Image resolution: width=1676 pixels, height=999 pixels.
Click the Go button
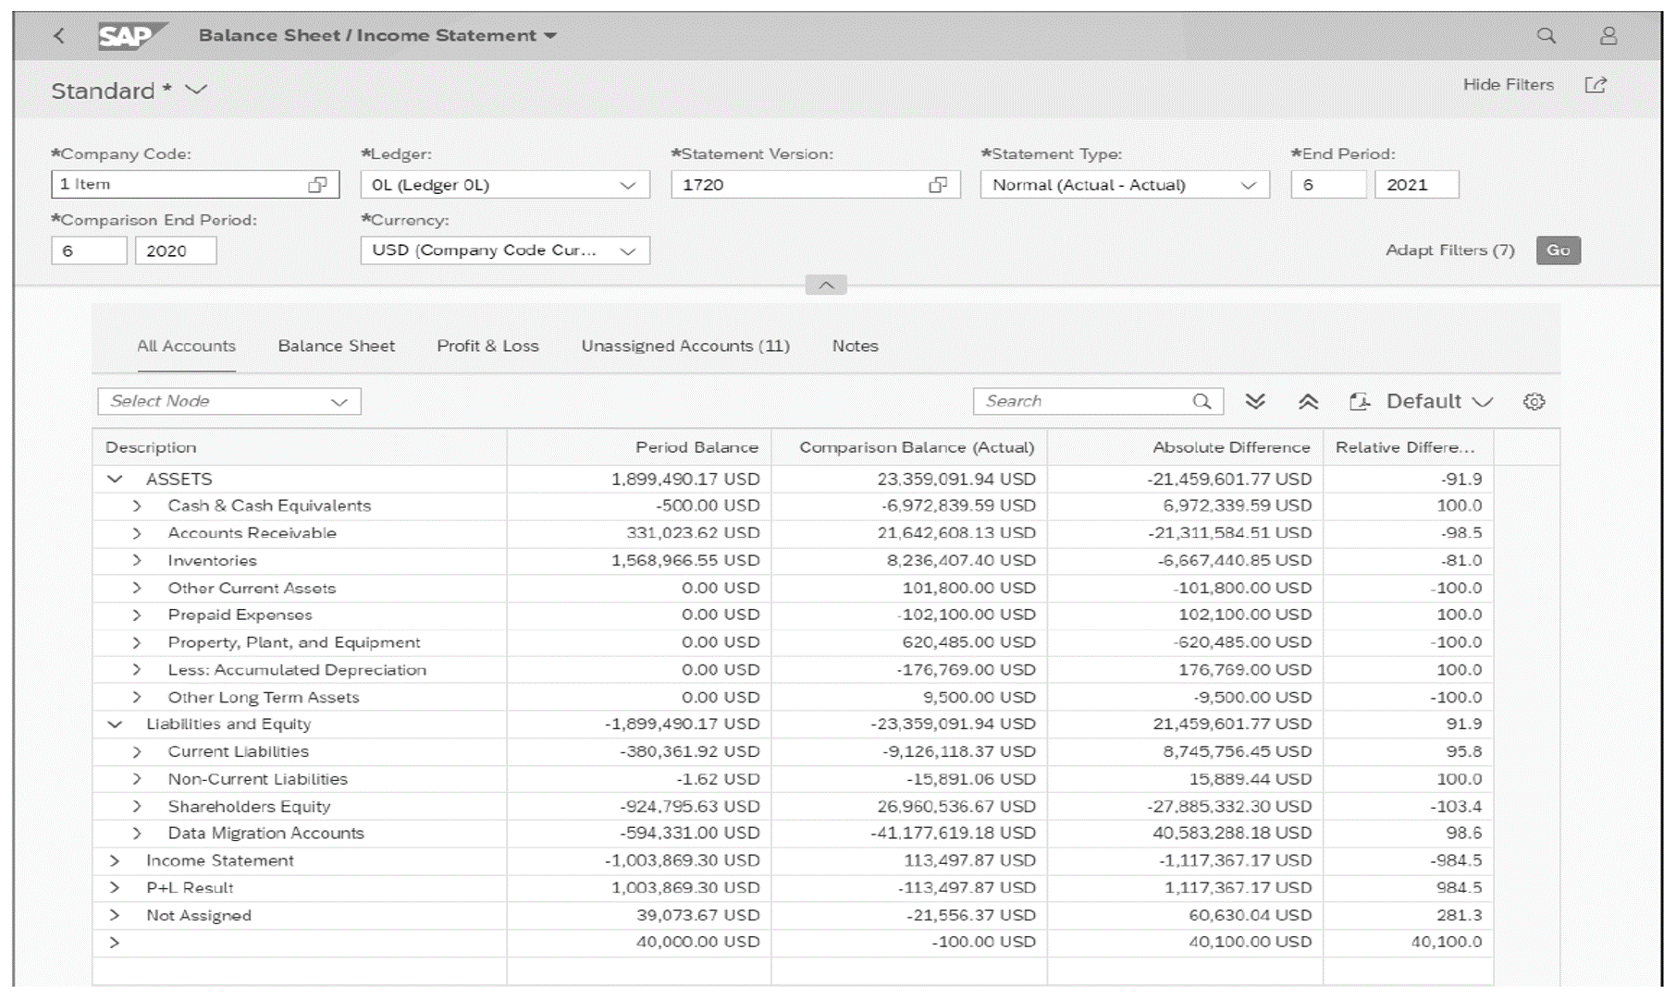(1558, 250)
